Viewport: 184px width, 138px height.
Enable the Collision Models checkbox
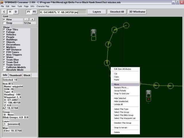[x=4, y=67]
